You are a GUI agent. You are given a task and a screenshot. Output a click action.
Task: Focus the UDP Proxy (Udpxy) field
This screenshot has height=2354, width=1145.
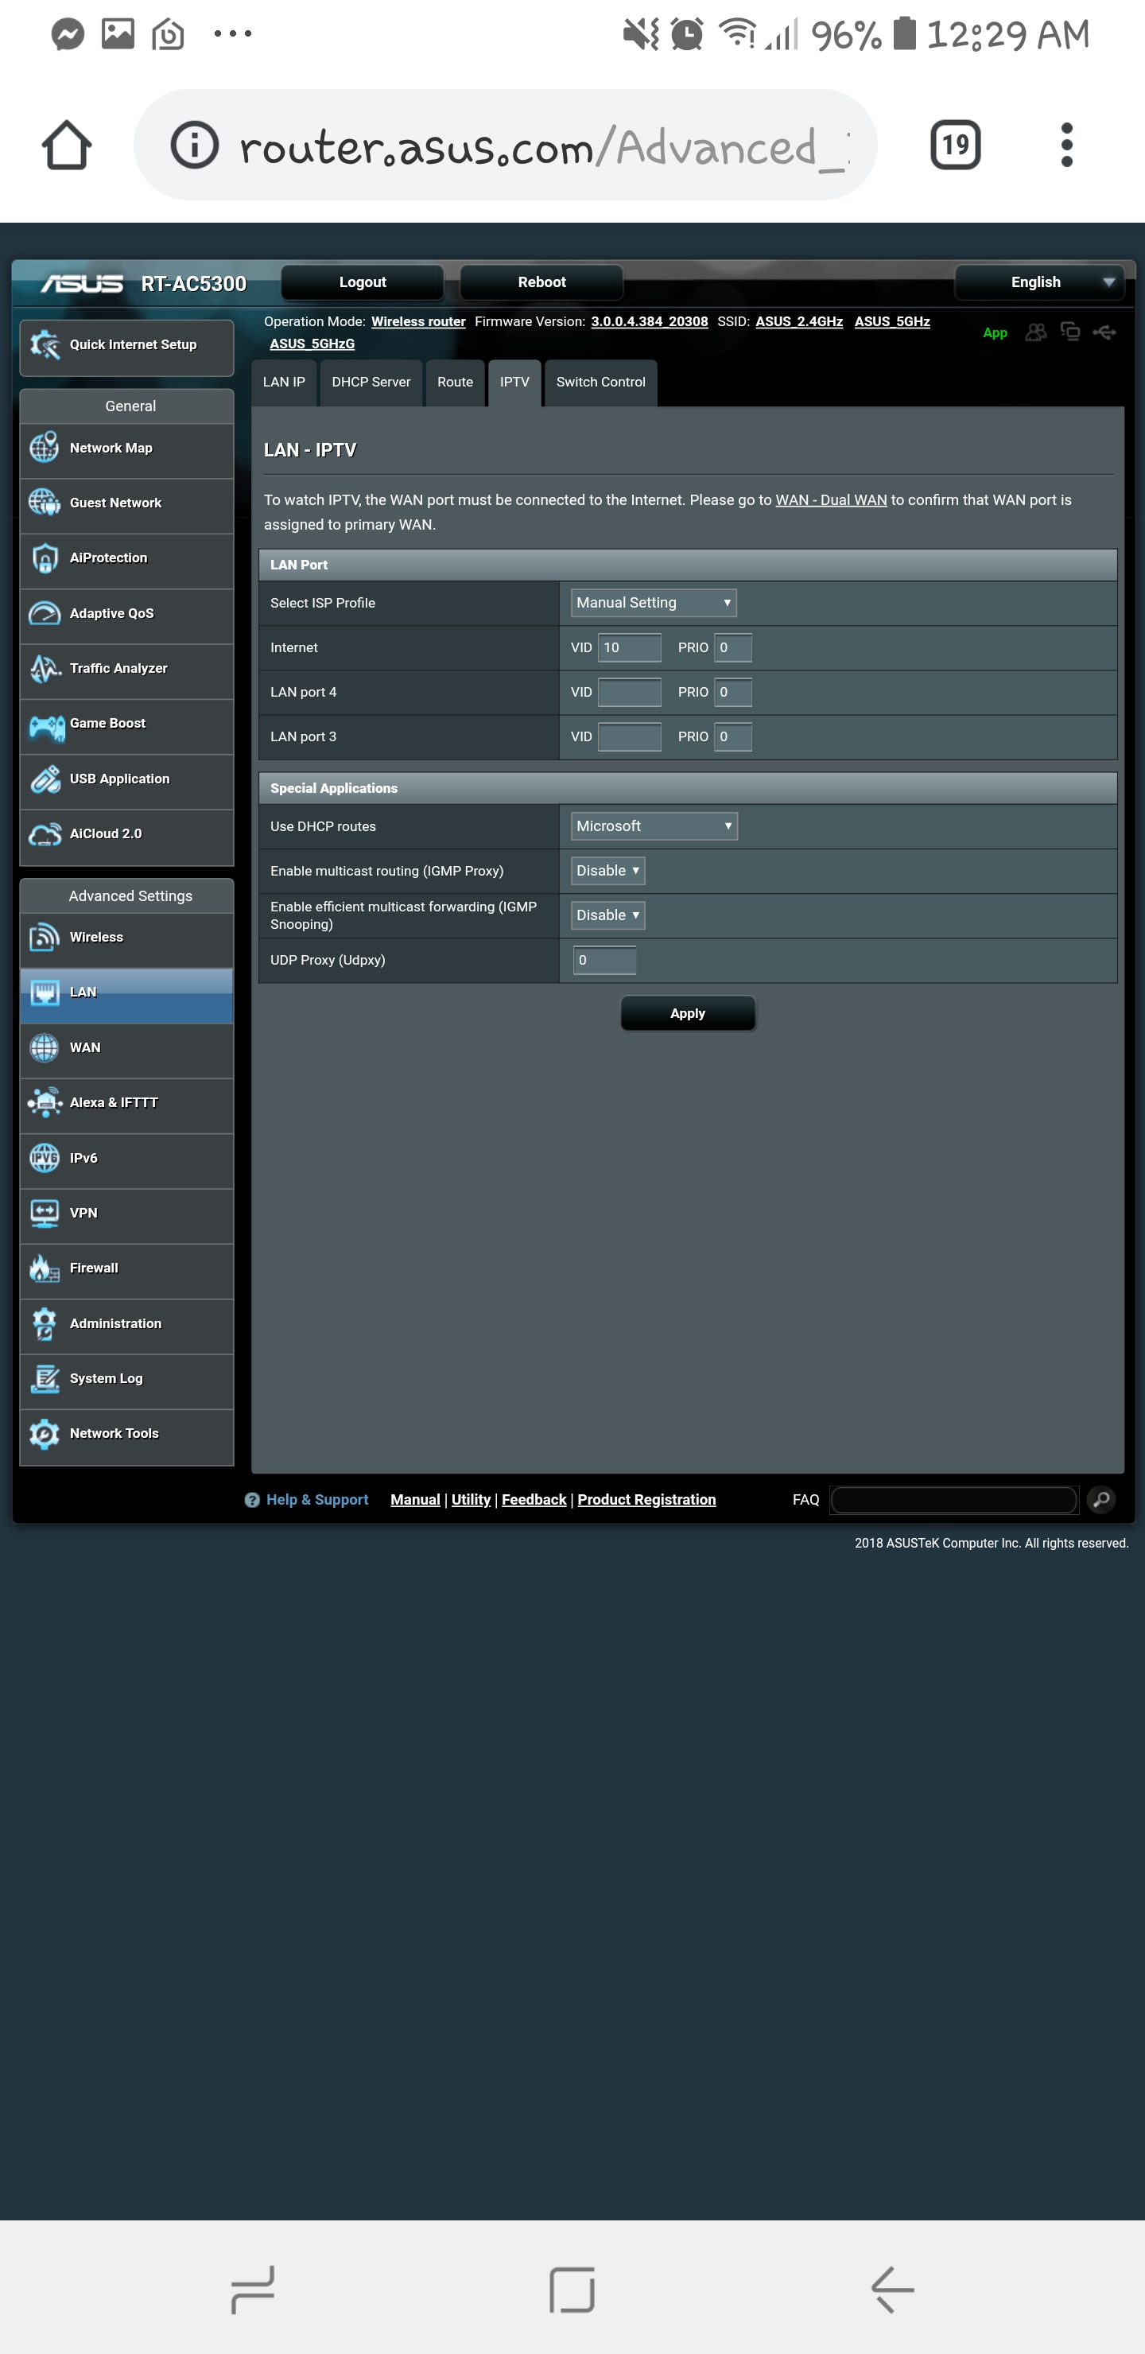(604, 961)
